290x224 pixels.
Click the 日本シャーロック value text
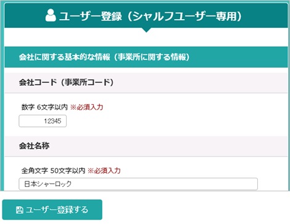click(48, 184)
